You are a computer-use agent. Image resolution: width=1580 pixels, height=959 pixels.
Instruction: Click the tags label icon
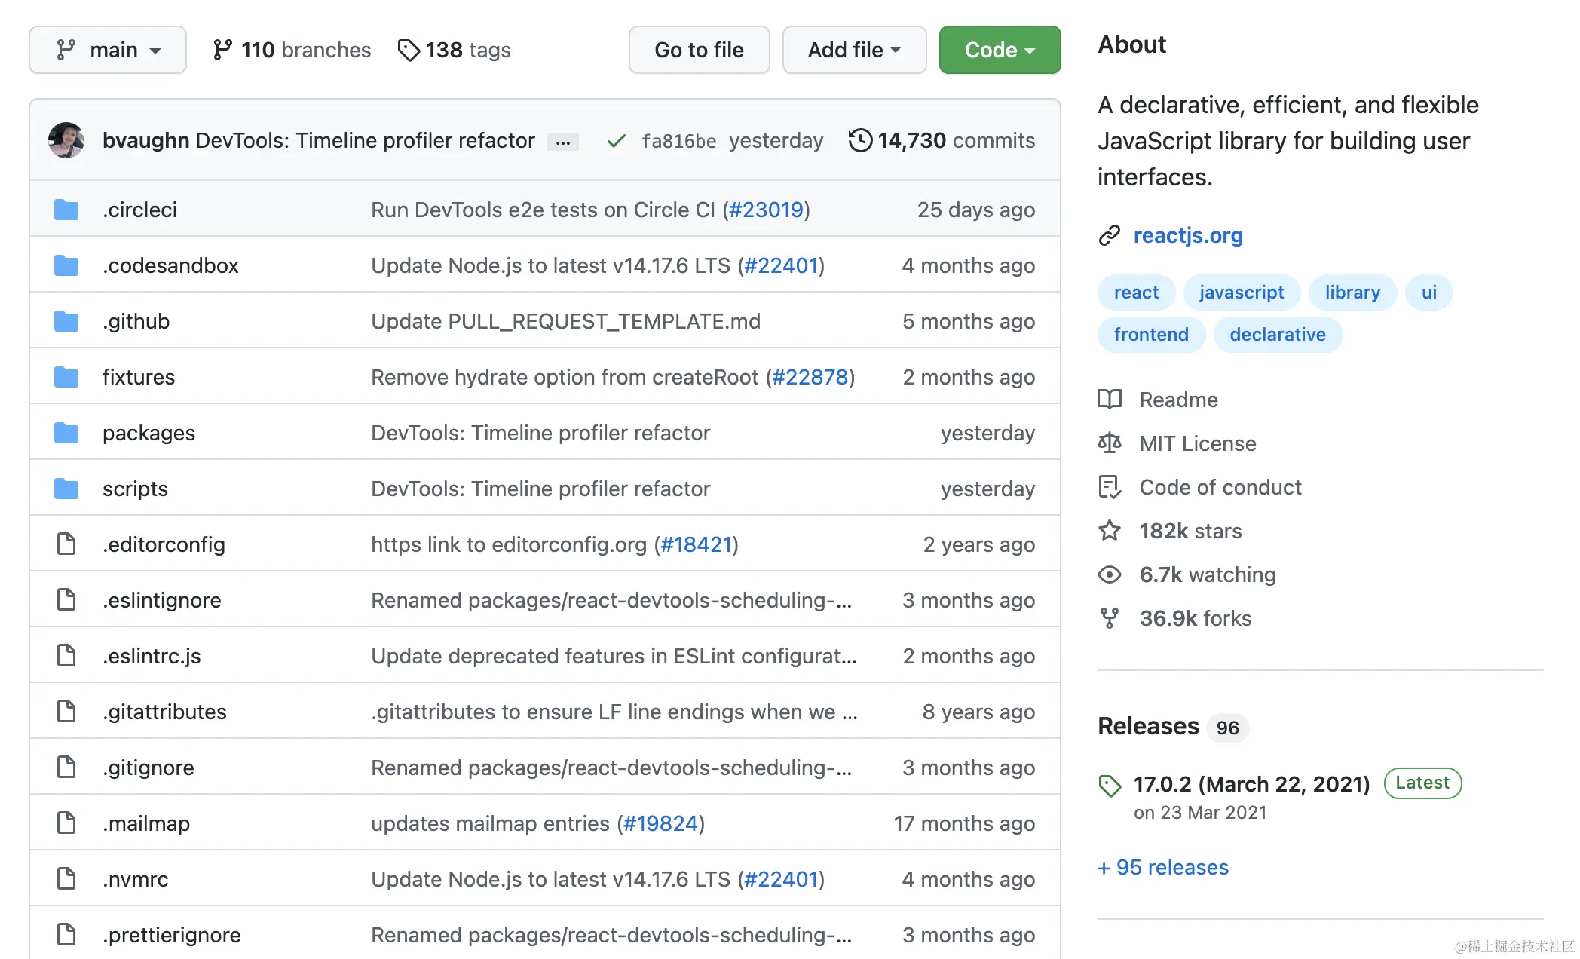pyautogui.click(x=409, y=50)
